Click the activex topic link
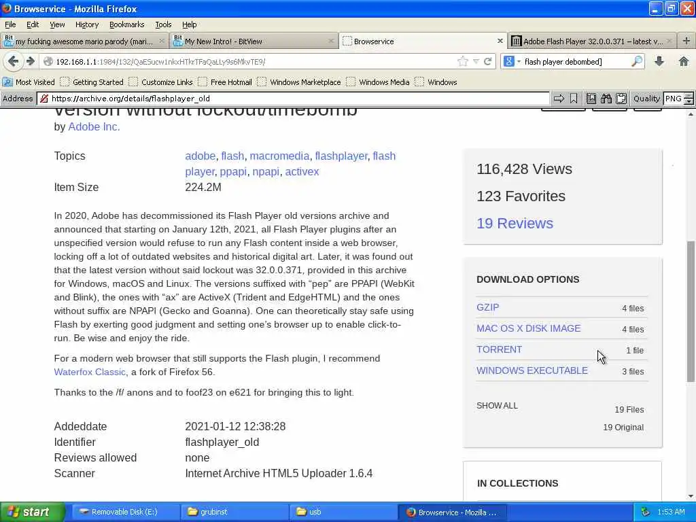Screen dimensions: 696x522 click(302, 171)
